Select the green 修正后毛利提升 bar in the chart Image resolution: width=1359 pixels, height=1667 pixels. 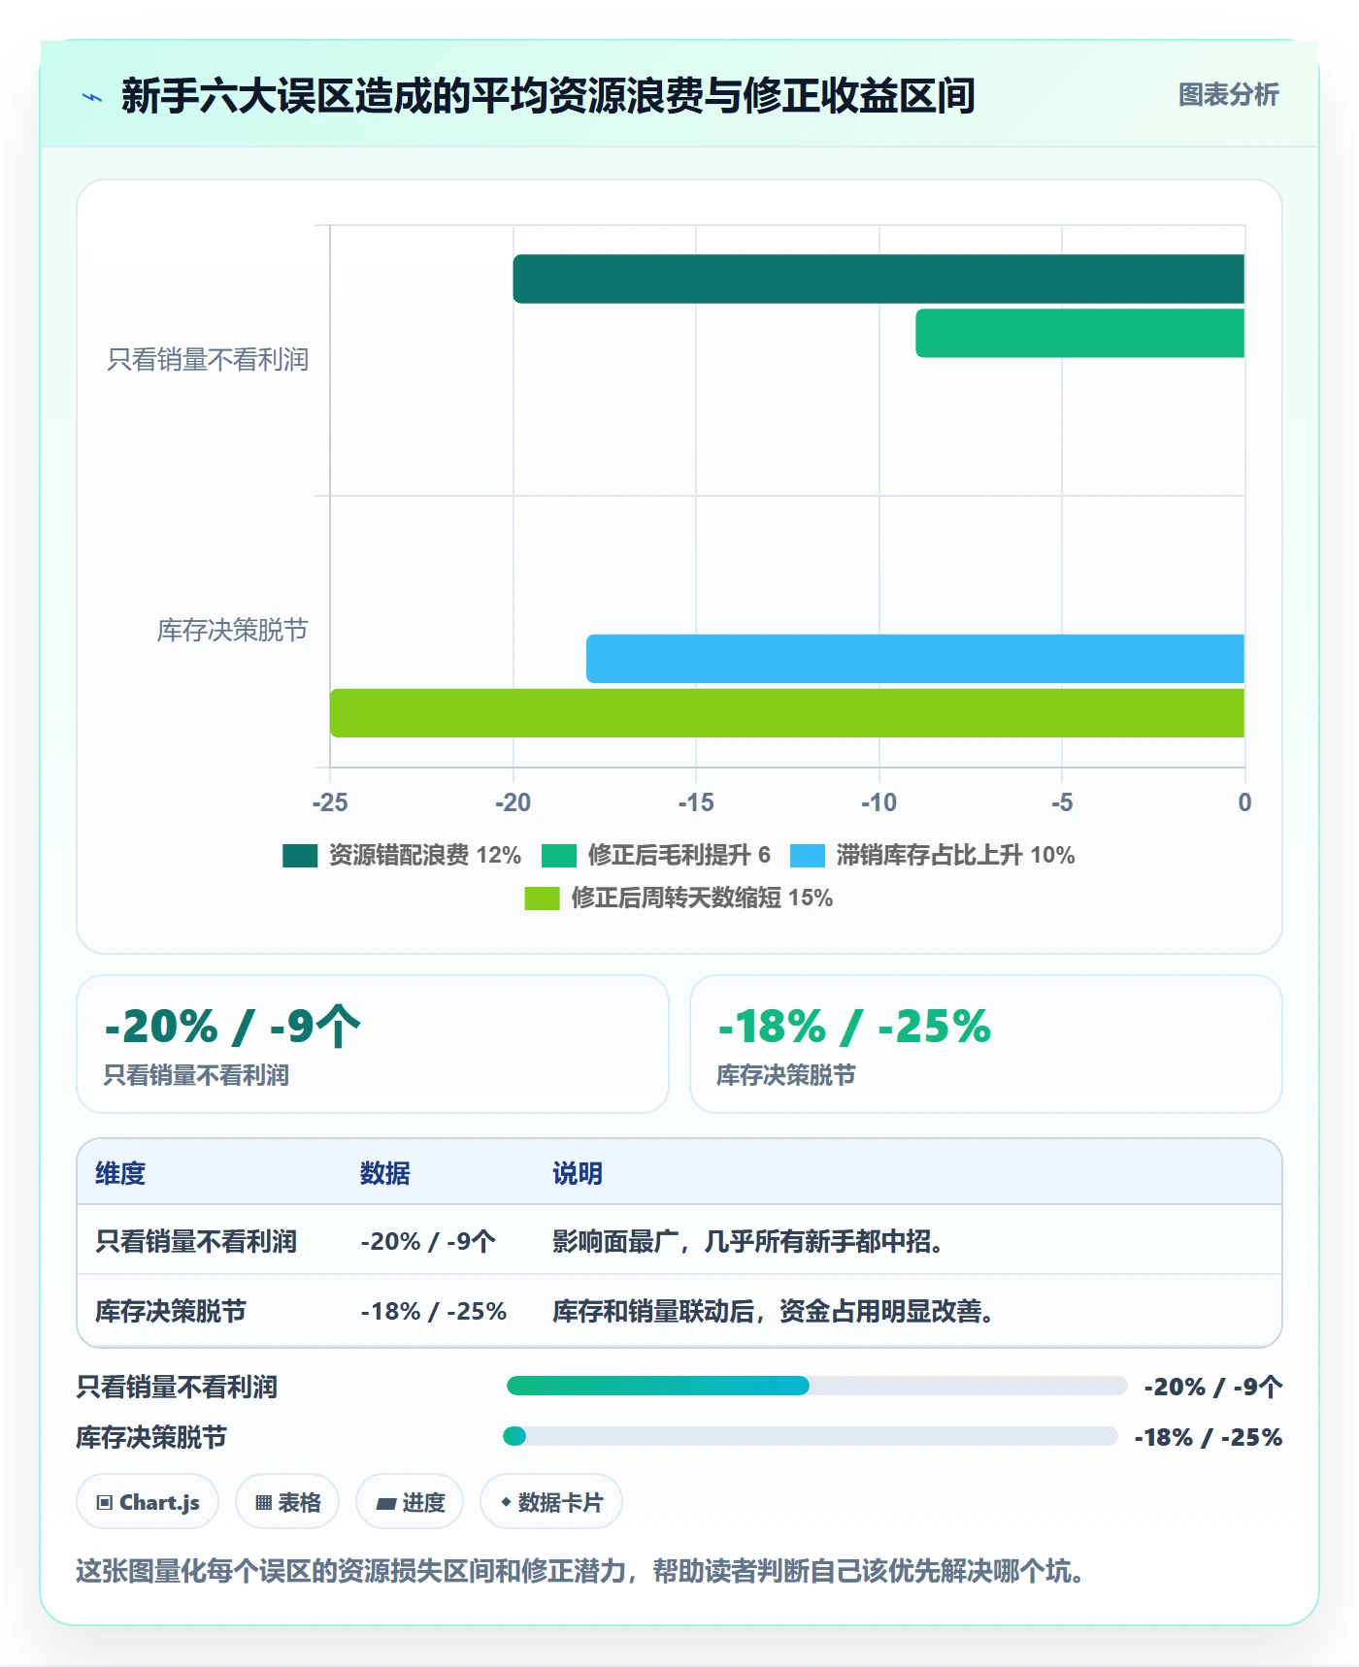tap(1079, 334)
